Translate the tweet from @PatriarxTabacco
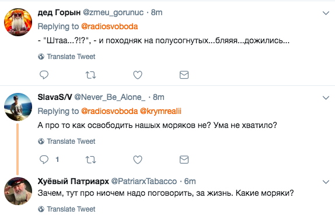The width and height of the screenshot is (335, 218). click(x=67, y=209)
